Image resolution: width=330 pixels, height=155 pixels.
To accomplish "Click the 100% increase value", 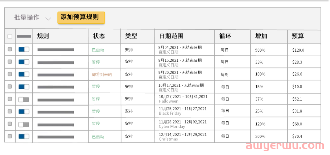I will pos(260,74).
